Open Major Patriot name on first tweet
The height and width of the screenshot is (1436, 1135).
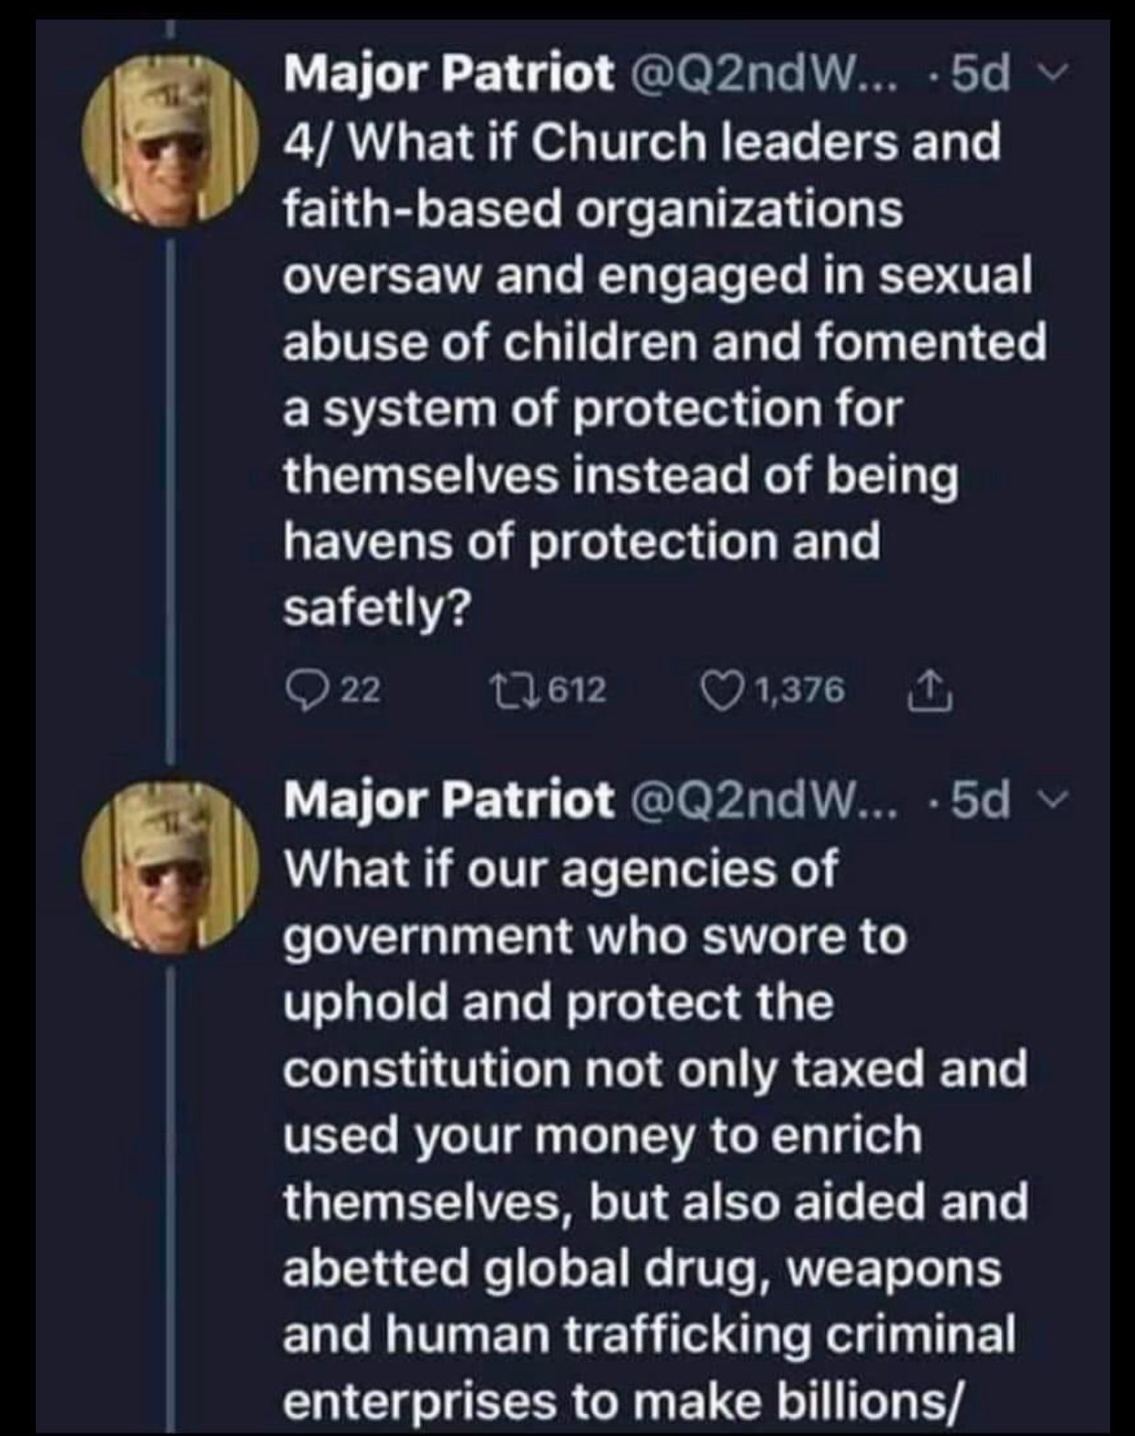(449, 73)
